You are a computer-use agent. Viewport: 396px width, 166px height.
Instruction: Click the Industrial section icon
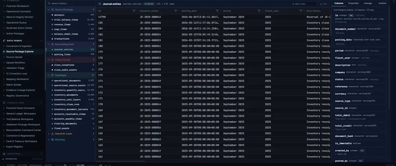4,154
